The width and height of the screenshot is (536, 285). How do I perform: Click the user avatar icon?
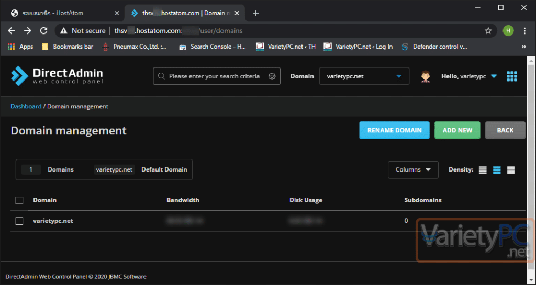426,76
